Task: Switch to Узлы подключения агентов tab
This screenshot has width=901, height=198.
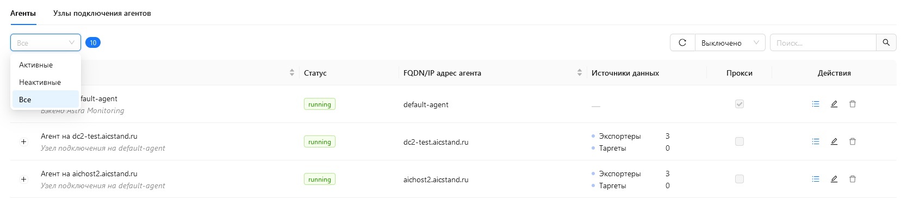Action: [102, 13]
